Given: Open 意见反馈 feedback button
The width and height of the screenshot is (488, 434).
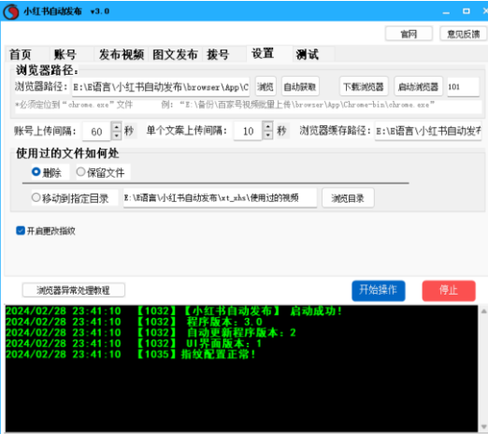Looking at the screenshot, I should pos(464,34).
